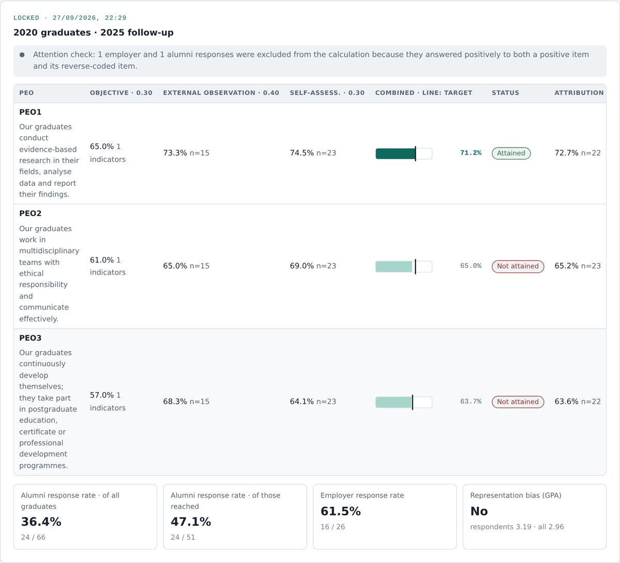Click the 63.7% combined score
This screenshot has height=563, width=620.
(x=471, y=402)
